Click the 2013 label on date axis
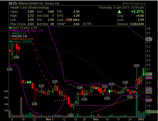158x121 pixels. tap(141, 119)
